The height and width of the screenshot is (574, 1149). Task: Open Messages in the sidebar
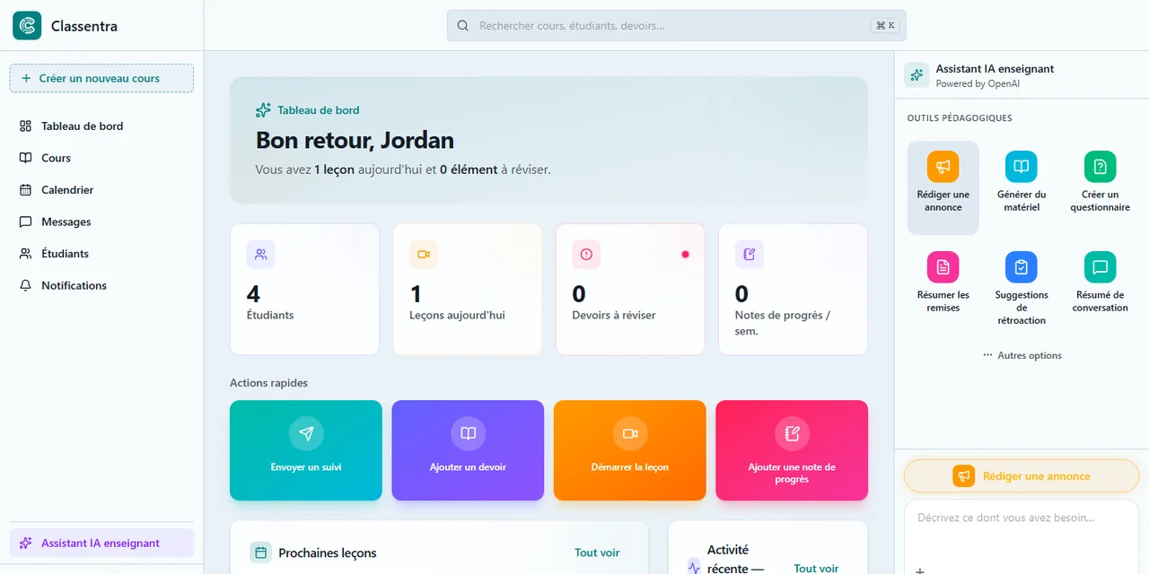click(x=101, y=222)
